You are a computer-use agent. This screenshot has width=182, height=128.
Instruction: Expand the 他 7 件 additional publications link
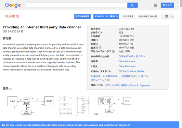pyautogui.click(x=140, y=57)
